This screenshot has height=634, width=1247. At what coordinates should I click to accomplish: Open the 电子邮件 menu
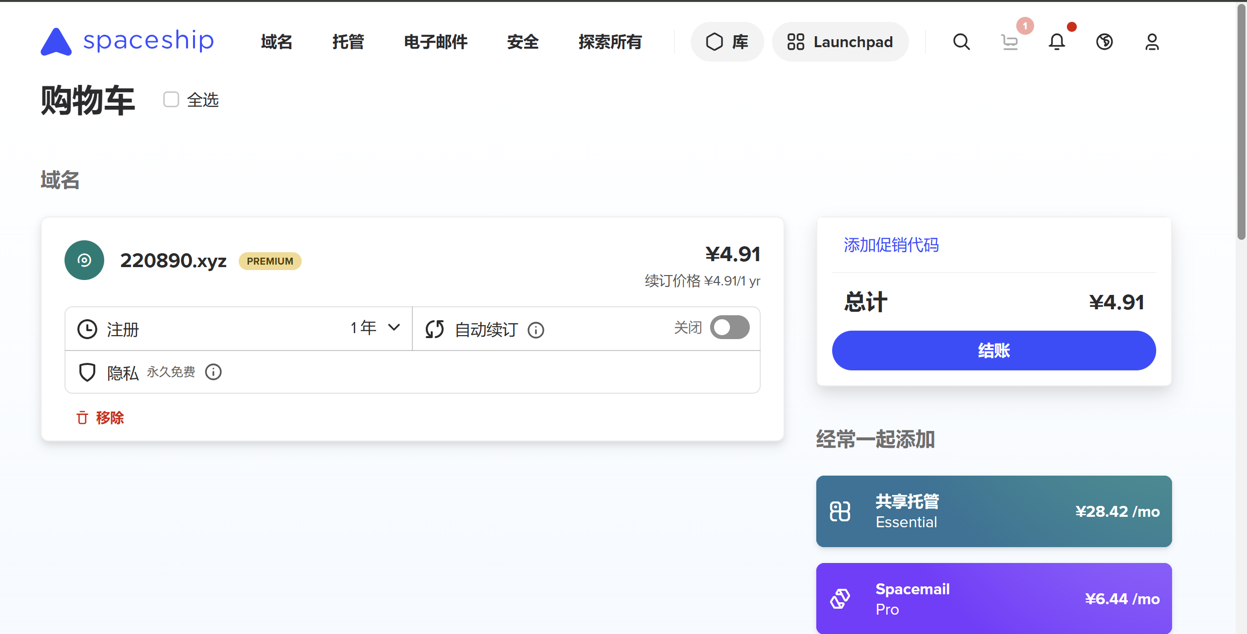[435, 42]
